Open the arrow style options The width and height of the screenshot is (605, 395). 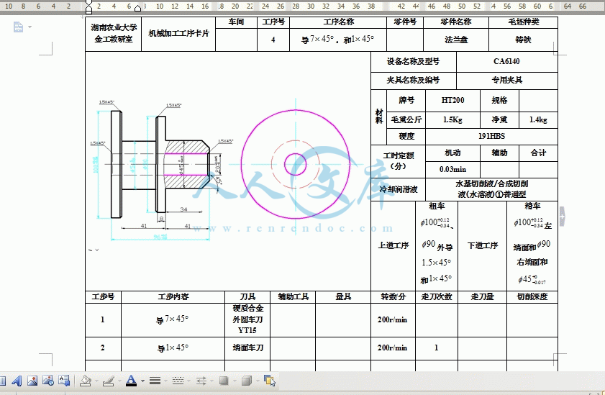[x=201, y=381]
